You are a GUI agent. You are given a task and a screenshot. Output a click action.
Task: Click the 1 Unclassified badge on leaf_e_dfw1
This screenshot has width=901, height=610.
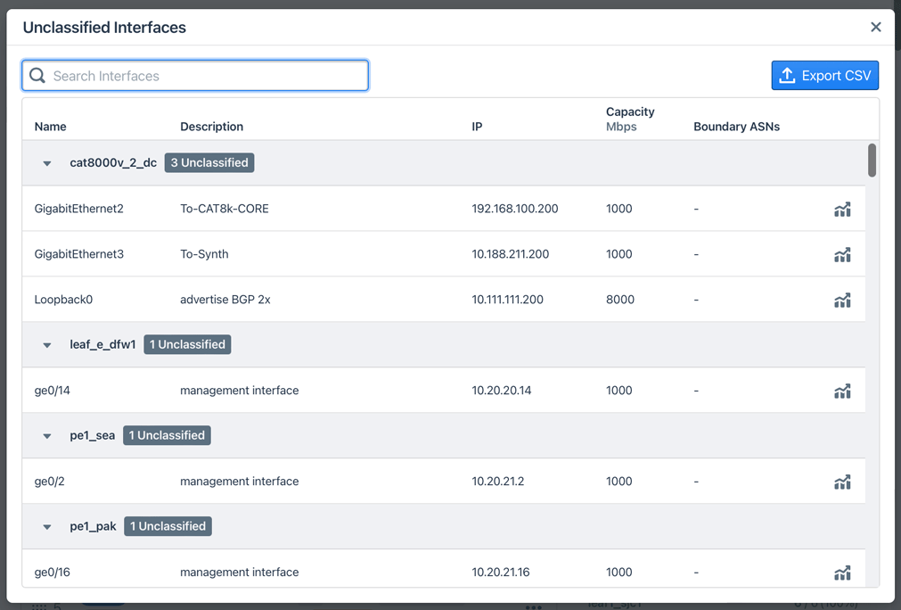[x=187, y=344]
